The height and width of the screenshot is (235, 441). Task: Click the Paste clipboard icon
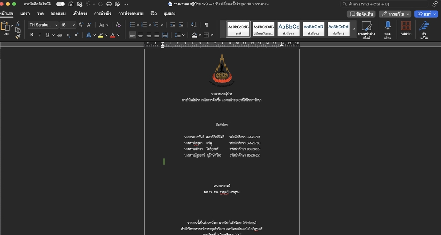5,26
